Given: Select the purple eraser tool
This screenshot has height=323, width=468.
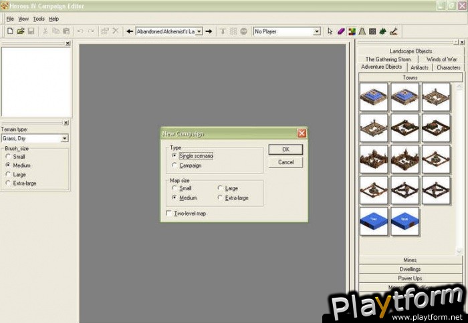Looking at the screenshot, I should coord(341,31).
